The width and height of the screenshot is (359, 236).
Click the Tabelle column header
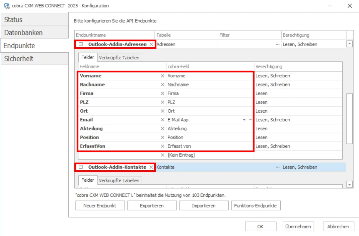click(x=186, y=35)
